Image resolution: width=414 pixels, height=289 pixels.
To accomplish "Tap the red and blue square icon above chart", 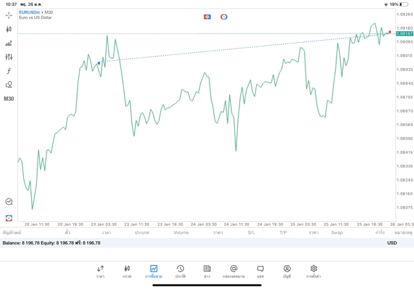I will (x=207, y=17).
